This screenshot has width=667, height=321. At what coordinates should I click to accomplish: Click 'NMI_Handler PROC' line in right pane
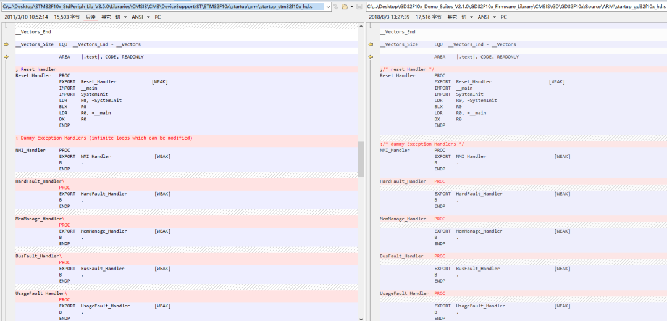point(412,150)
